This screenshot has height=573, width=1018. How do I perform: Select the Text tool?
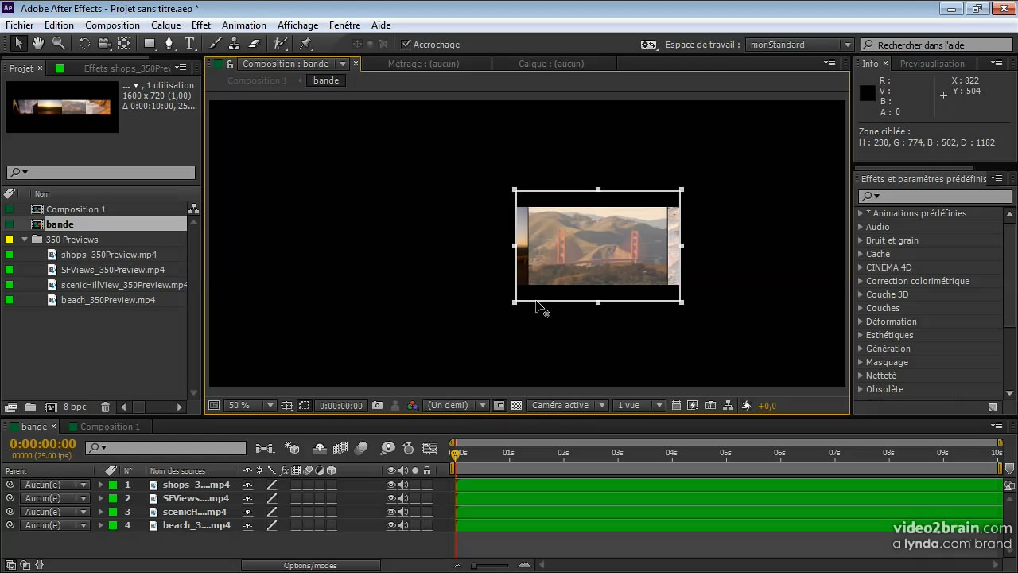189,44
